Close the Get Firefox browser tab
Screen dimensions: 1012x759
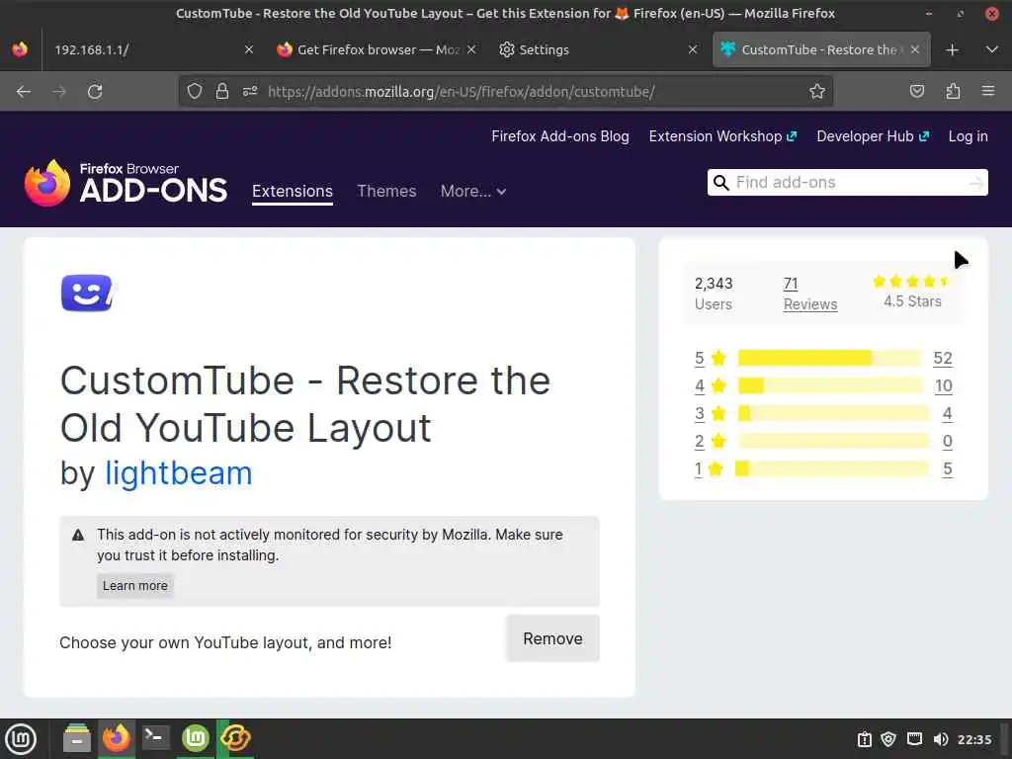pos(471,49)
